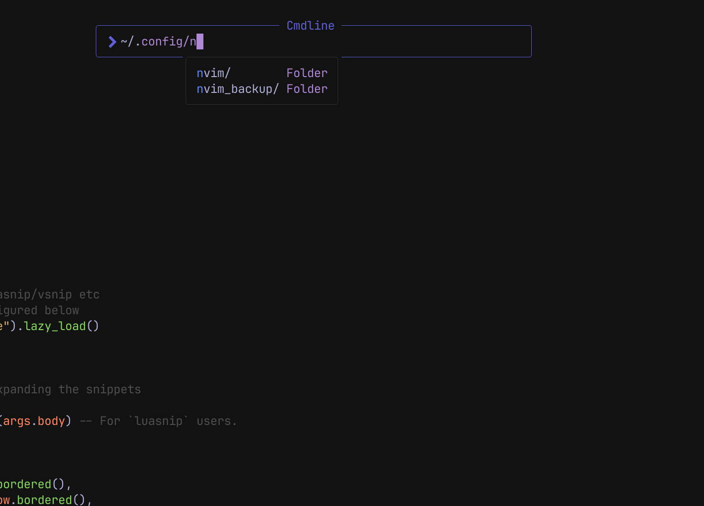Select the nvim/ completion entry
Viewport: 704px width, 506px height.
(214, 73)
